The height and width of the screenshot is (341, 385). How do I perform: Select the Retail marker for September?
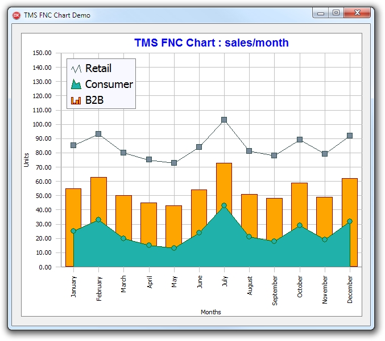274,155
